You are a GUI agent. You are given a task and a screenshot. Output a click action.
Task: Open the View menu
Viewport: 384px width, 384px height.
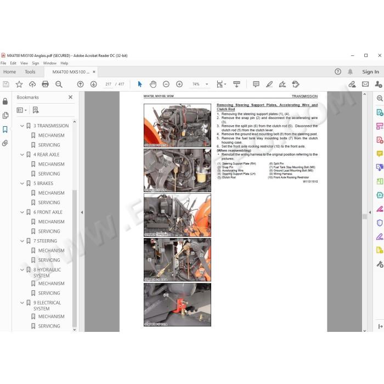point(24,63)
